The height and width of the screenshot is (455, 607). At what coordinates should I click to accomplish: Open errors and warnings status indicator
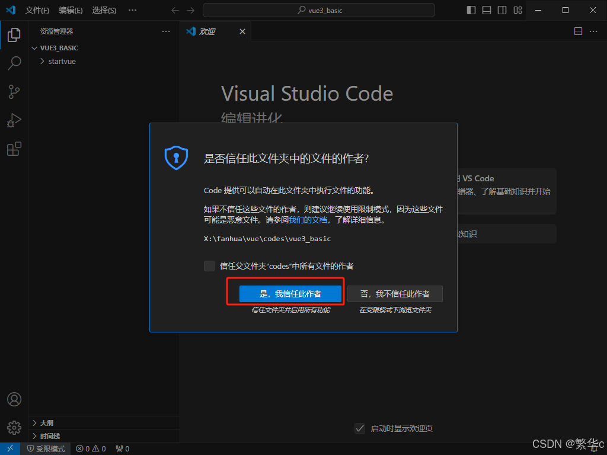pos(91,449)
